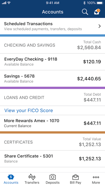
Task: Tap the Accounts piggy bank icon
Action: [x=11, y=177]
